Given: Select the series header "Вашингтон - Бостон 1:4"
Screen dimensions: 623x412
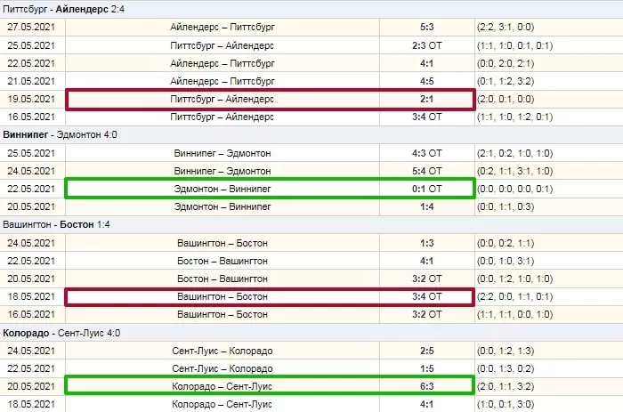Looking at the screenshot, I should click(x=56, y=224).
